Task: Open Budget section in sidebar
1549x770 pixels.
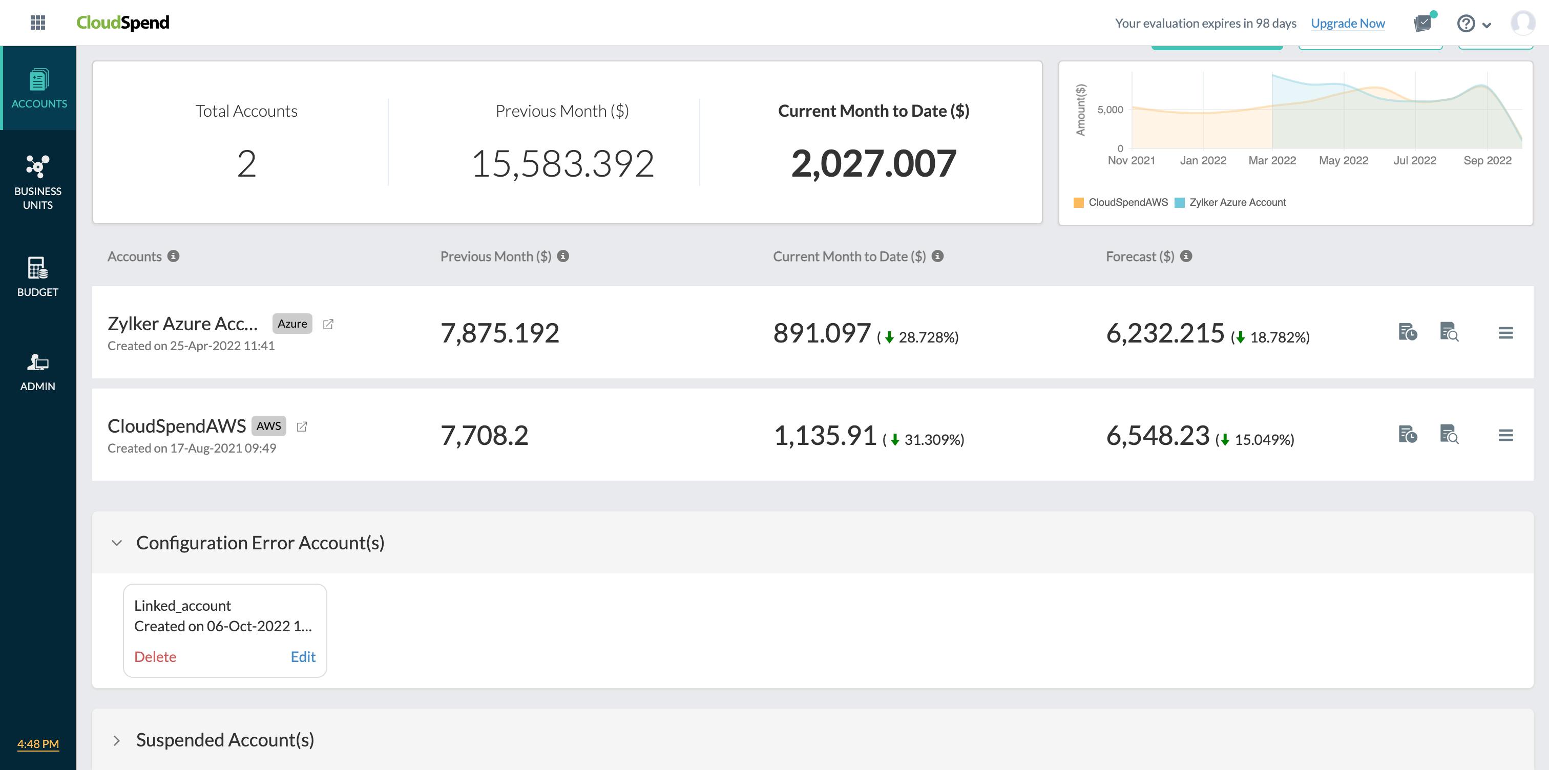Action: (38, 276)
